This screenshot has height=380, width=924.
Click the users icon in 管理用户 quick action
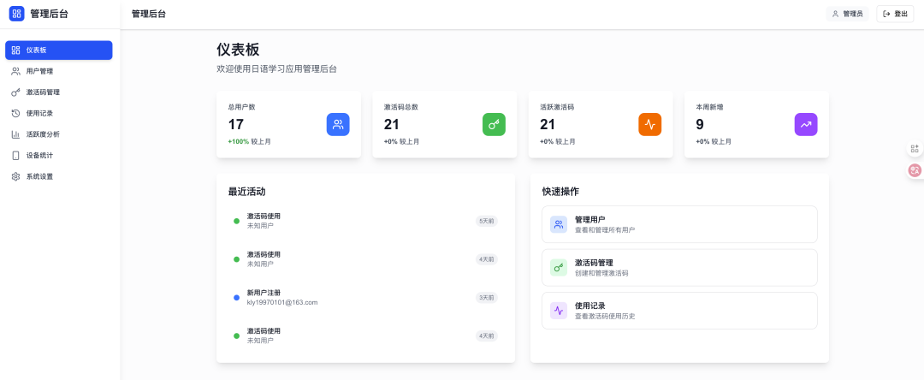point(559,224)
